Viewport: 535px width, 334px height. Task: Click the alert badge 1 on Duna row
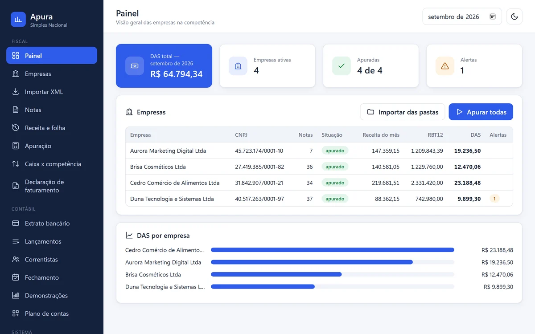coord(494,199)
